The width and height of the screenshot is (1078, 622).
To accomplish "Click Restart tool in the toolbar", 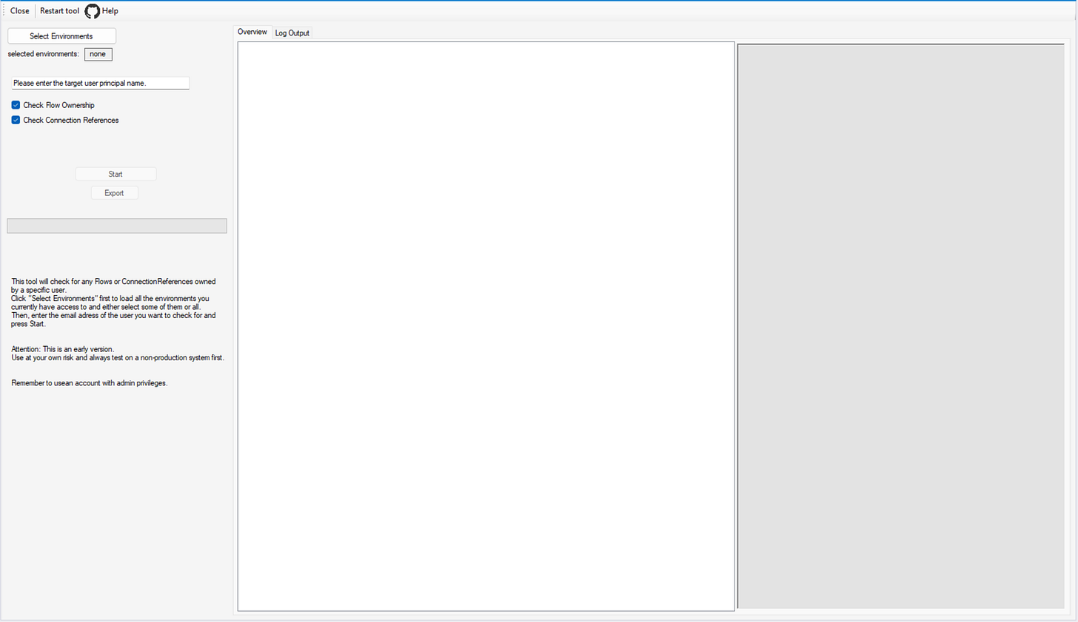I will click(x=59, y=11).
